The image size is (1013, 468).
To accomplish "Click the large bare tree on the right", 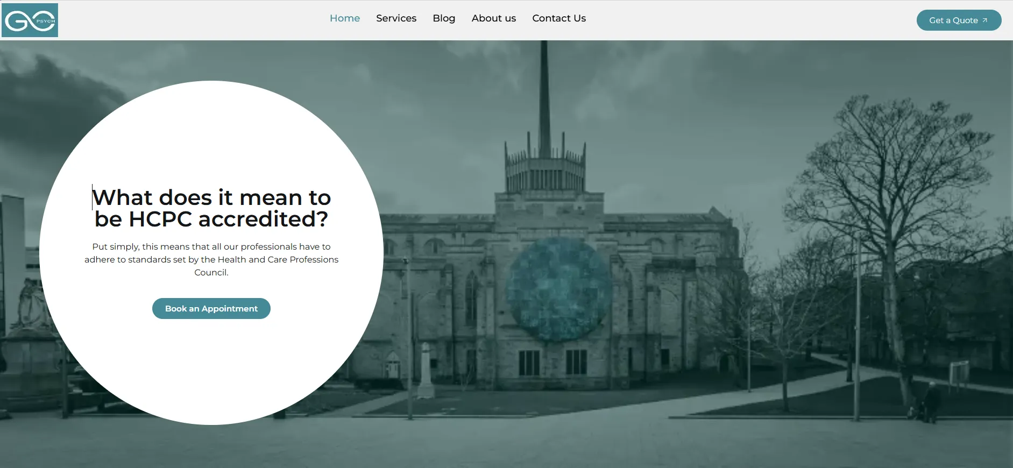I will [893, 188].
